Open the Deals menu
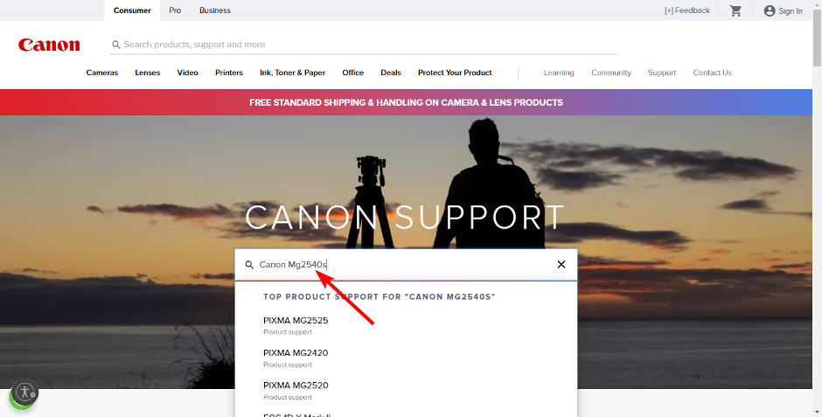The image size is (822, 417). point(391,73)
